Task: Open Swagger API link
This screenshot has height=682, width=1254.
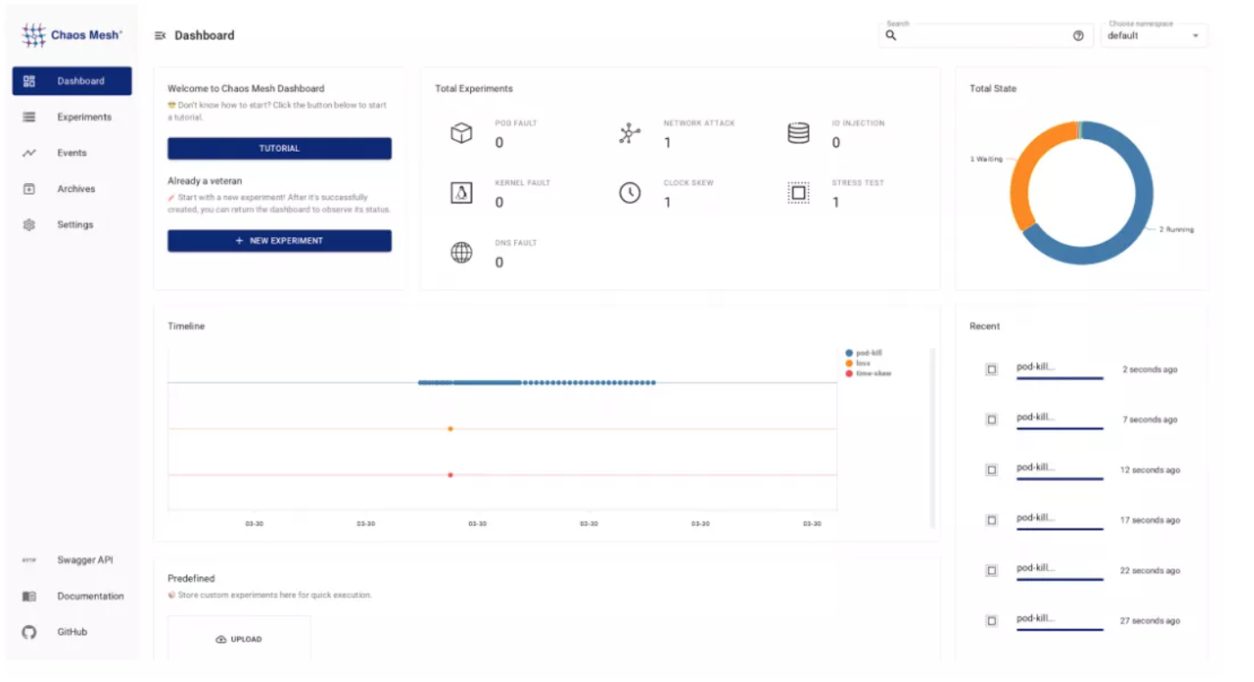Action: click(x=72, y=560)
